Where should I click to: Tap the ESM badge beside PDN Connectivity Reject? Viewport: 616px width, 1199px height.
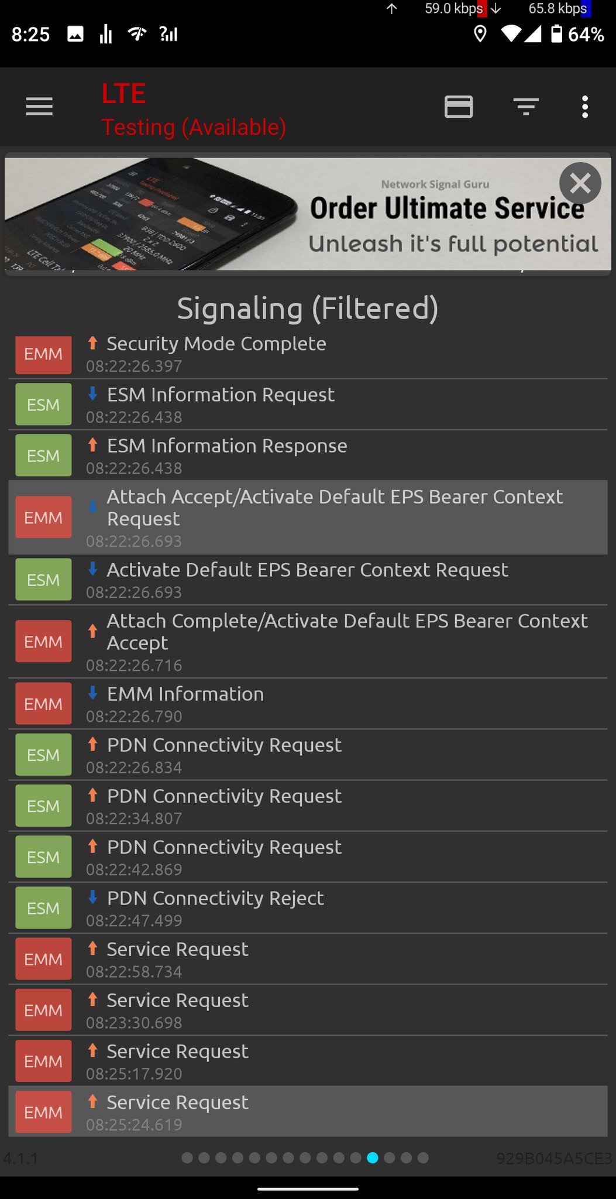pos(43,908)
